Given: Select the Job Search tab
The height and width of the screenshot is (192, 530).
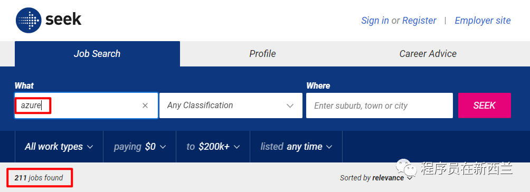Looking at the screenshot, I should (x=97, y=54).
